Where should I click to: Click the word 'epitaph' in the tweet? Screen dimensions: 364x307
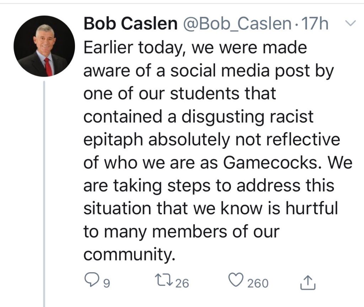(x=113, y=140)
